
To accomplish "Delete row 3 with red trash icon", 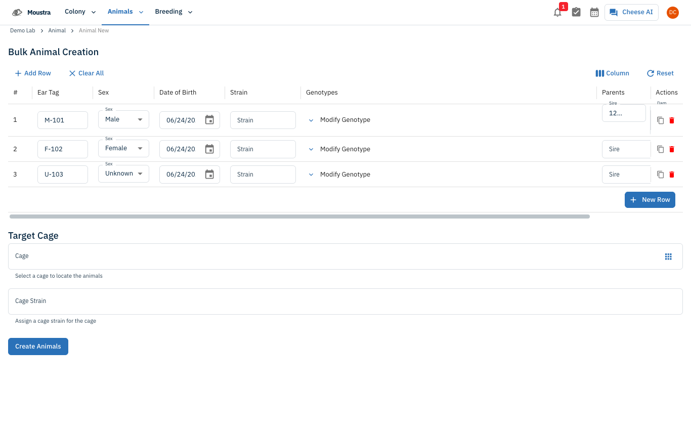I will (x=672, y=175).
